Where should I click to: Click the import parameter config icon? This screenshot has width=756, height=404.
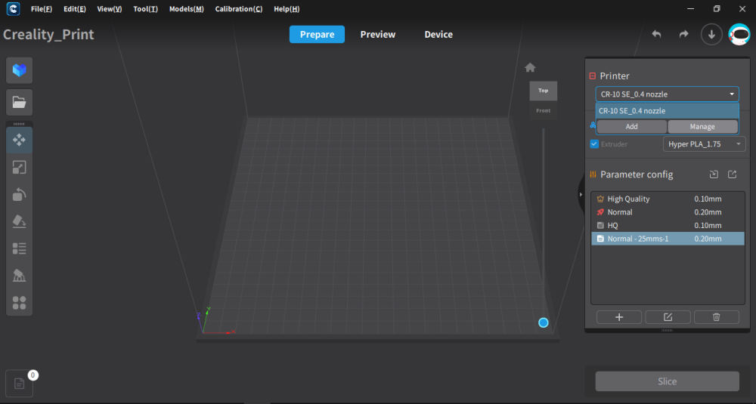click(714, 174)
